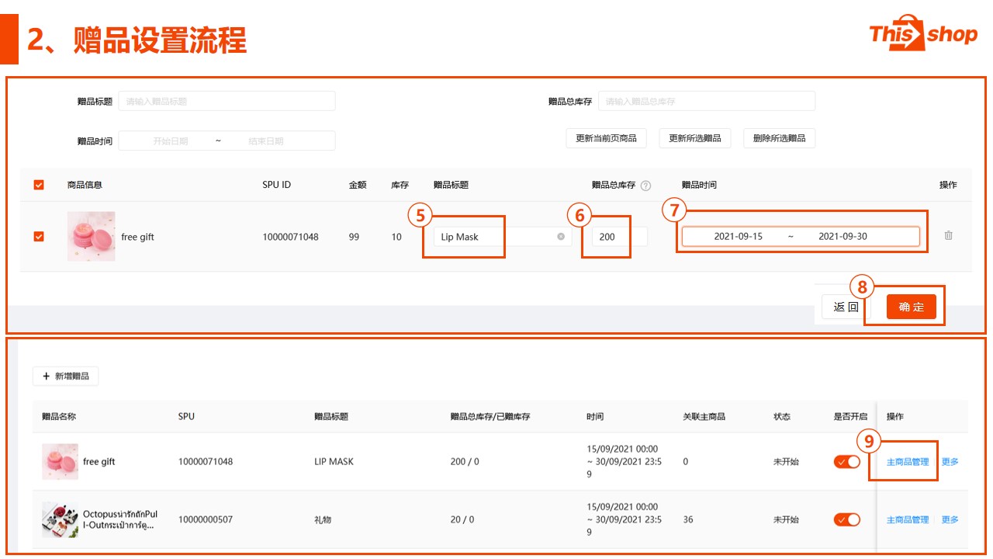The image size is (993, 559).
Task: Confirm with the 确定 button
Action: click(x=912, y=307)
